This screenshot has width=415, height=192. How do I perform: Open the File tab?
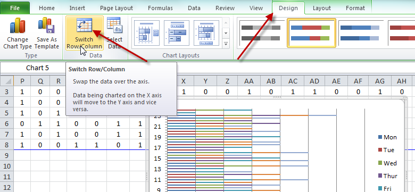coord(15,8)
